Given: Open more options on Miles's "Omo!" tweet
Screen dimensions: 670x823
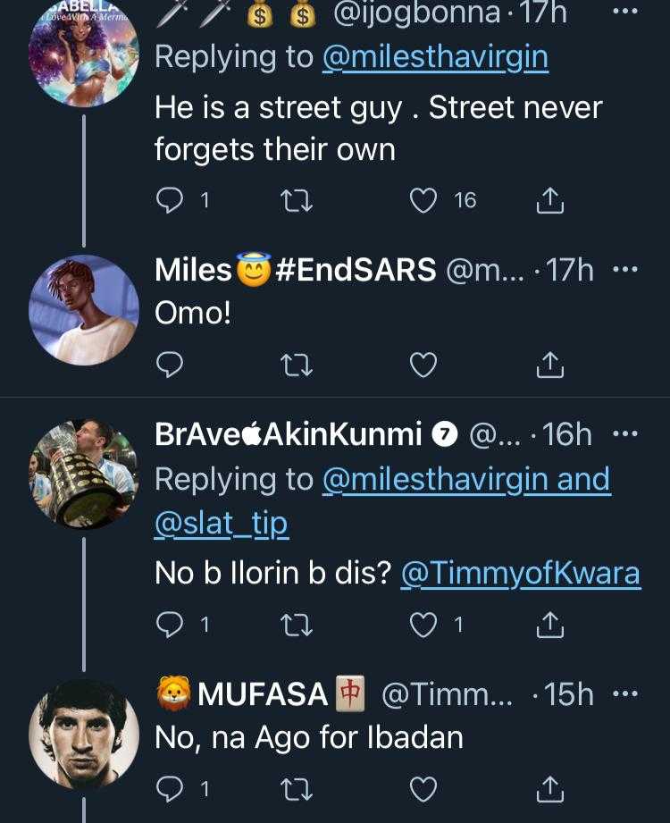Looking at the screenshot, I should [624, 269].
